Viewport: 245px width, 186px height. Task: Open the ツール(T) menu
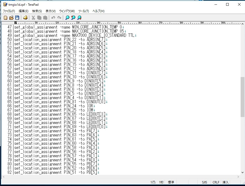84,11
